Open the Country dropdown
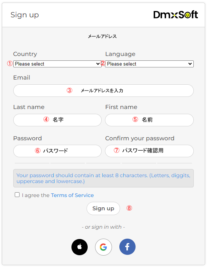 tap(57, 64)
